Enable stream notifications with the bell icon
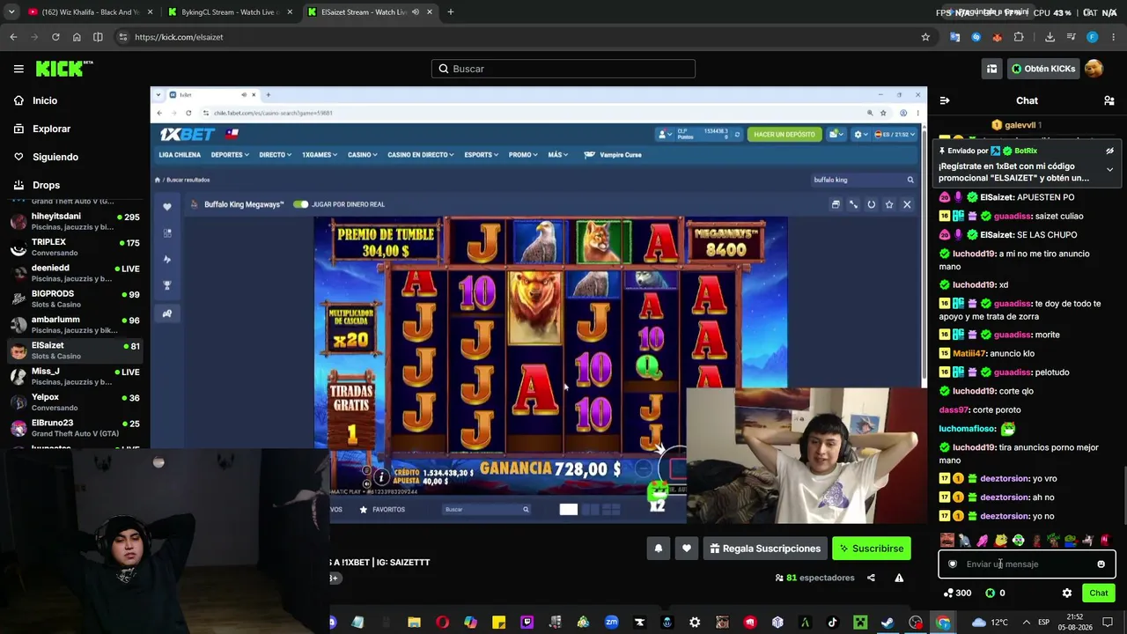Screen dimensions: 1127x634 tap(658, 549)
